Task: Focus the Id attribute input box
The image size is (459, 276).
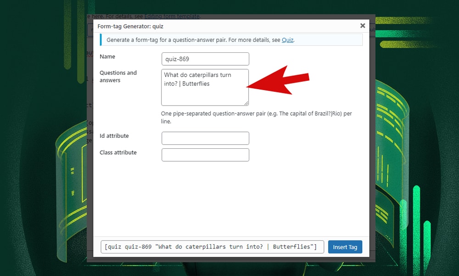Action: 205,138
